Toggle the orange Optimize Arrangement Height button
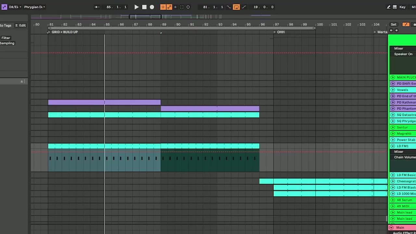This screenshot has height=234, width=416. pyautogui.click(x=406, y=25)
